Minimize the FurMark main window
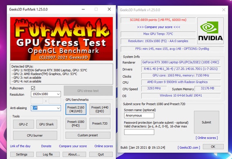The width and height of the screenshot is (232, 159). (83, 9)
